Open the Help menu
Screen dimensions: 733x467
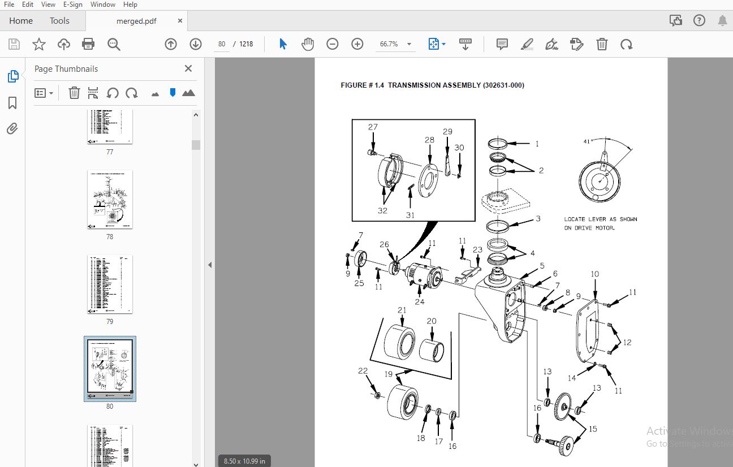(130, 5)
